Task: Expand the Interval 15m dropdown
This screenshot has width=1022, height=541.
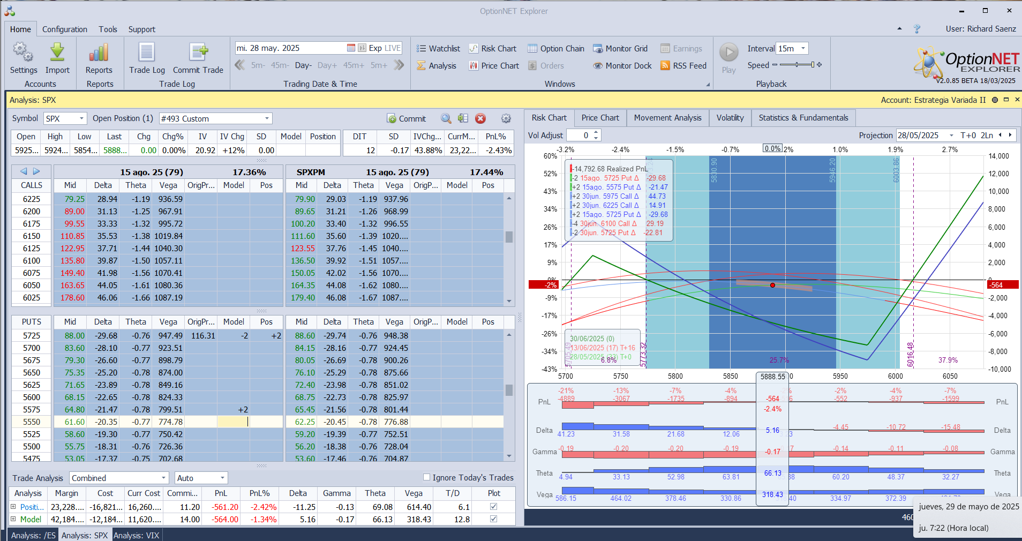Action: coord(803,49)
